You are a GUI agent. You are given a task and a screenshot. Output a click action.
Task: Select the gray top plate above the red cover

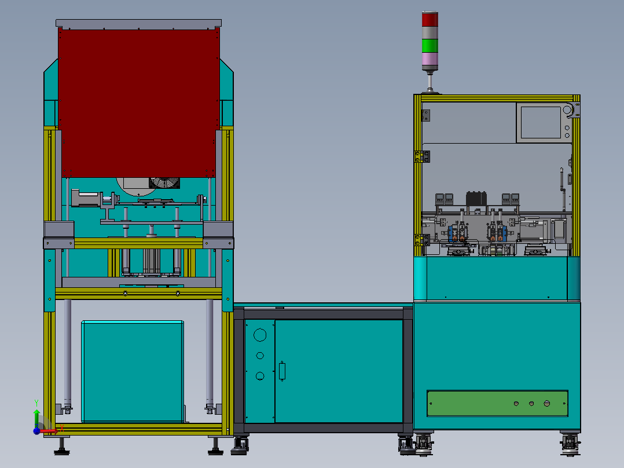(138, 24)
